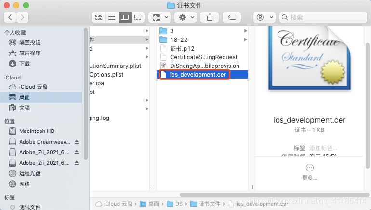Viewport: 371px width, 210px height.
Task: Select 桌面 in the sidebar
Action: [x=41, y=97]
